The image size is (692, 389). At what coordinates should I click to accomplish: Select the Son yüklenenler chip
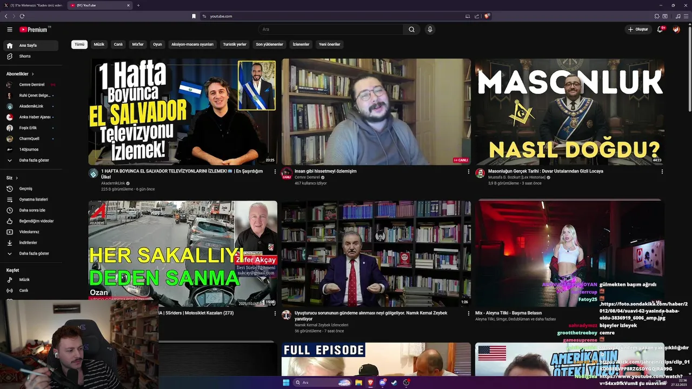pos(269,44)
